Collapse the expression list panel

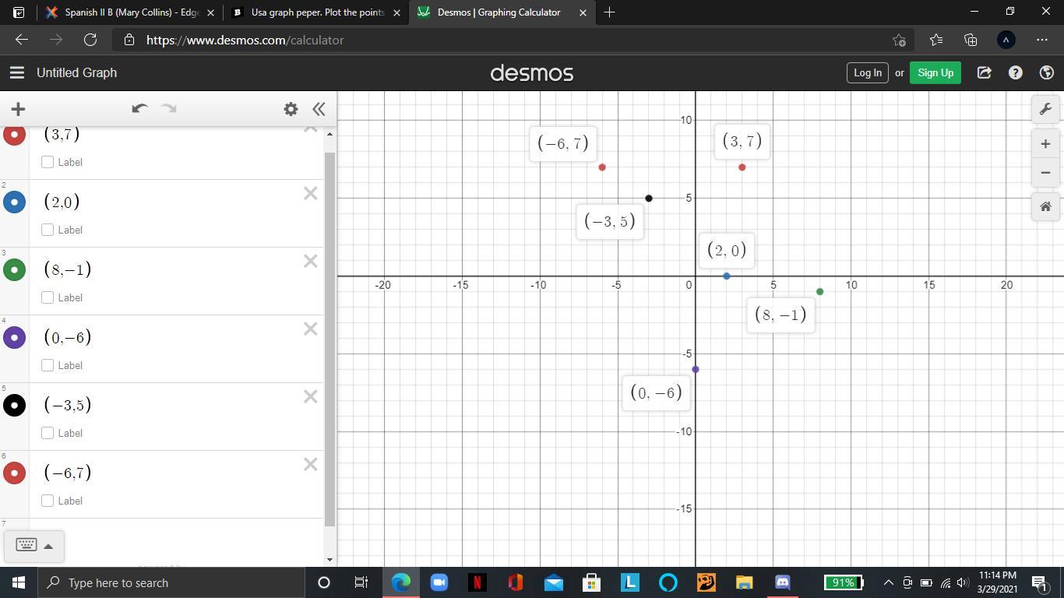[x=319, y=109]
